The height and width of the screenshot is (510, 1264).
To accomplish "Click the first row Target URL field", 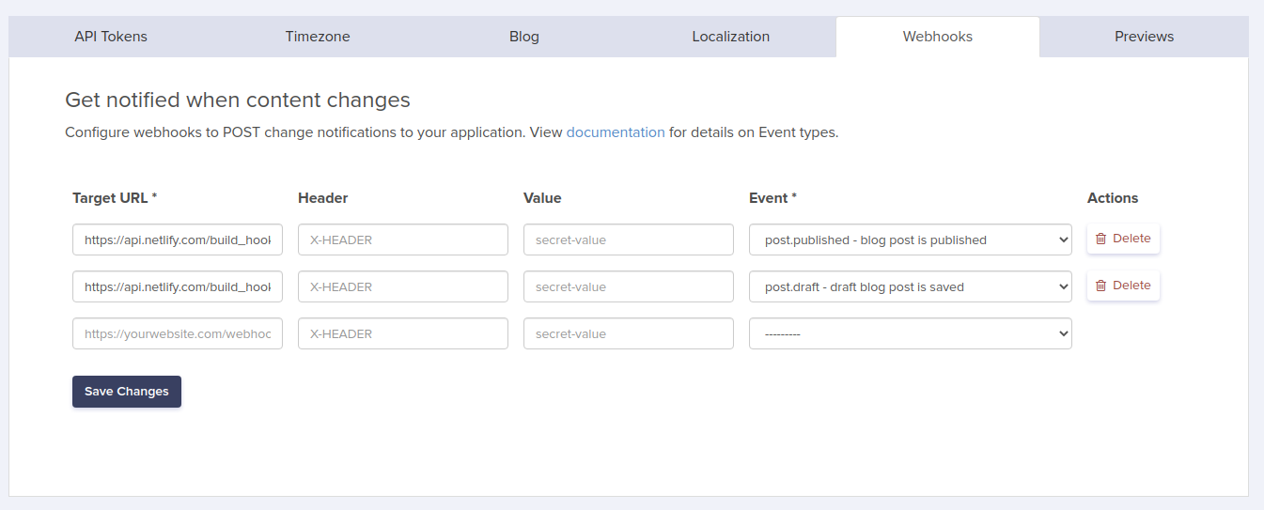I will 178,240.
